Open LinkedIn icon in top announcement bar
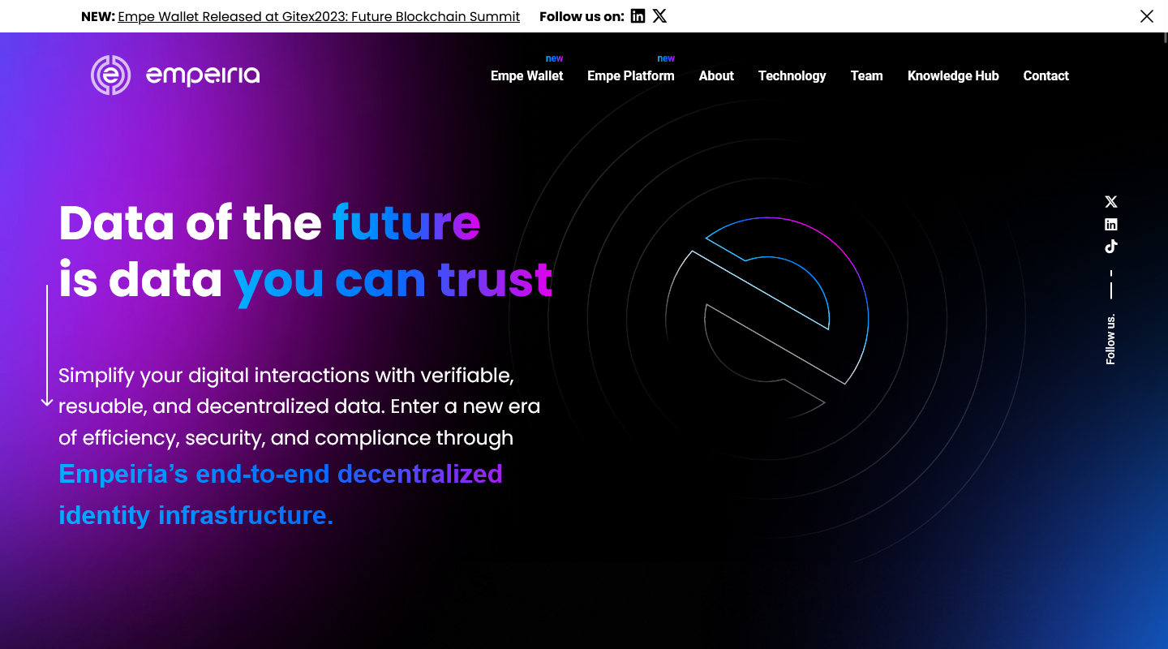1168x649 pixels. pyautogui.click(x=638, y=15)
